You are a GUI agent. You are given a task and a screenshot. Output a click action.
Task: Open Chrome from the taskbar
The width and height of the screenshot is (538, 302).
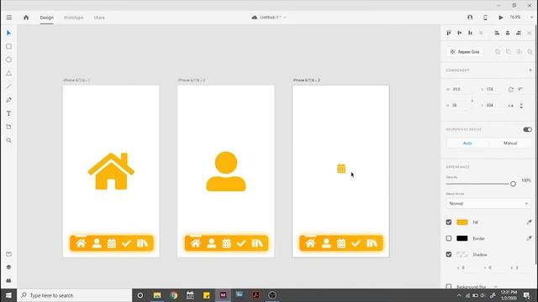pyautogui.click(x=174, y=295)
